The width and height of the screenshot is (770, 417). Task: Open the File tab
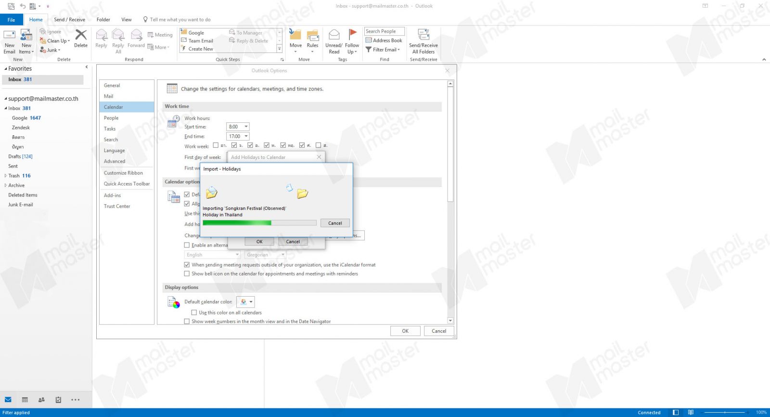click(x=12, y=20)
